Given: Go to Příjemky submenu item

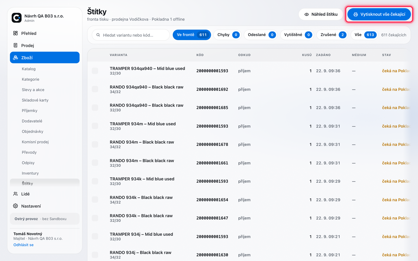Looking at the screenshot, I should [30, 110].
